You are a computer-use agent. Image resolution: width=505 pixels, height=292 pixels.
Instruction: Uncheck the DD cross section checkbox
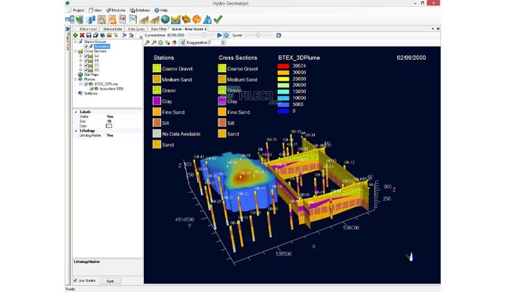[86, 70]
